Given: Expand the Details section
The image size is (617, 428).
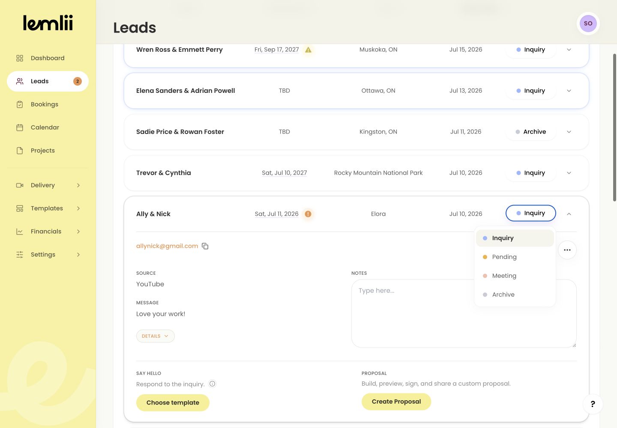Looking at the screenshot, I should click(x=156, y=336).
